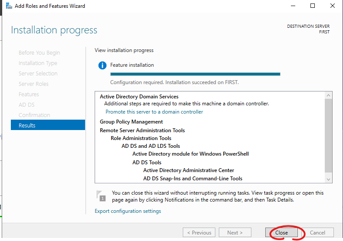
Task: Click the Configuration required status message
Action: (x=175, y=82)
